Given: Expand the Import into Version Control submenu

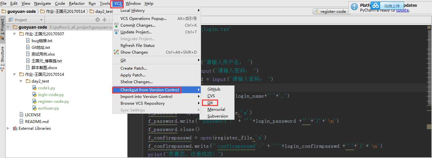Looking at the screenshot, I should pos(157,96).
